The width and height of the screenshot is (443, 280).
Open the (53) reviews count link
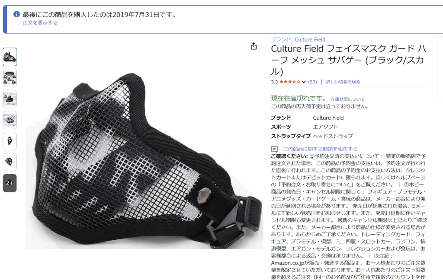tap(312, 82)
